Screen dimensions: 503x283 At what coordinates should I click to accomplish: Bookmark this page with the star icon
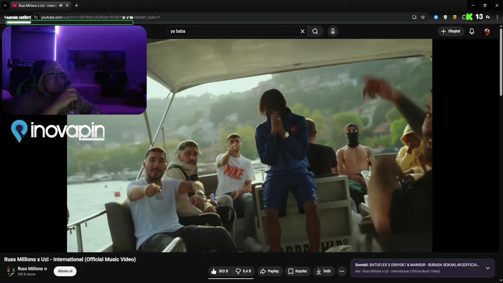click(x=423, y=17)
